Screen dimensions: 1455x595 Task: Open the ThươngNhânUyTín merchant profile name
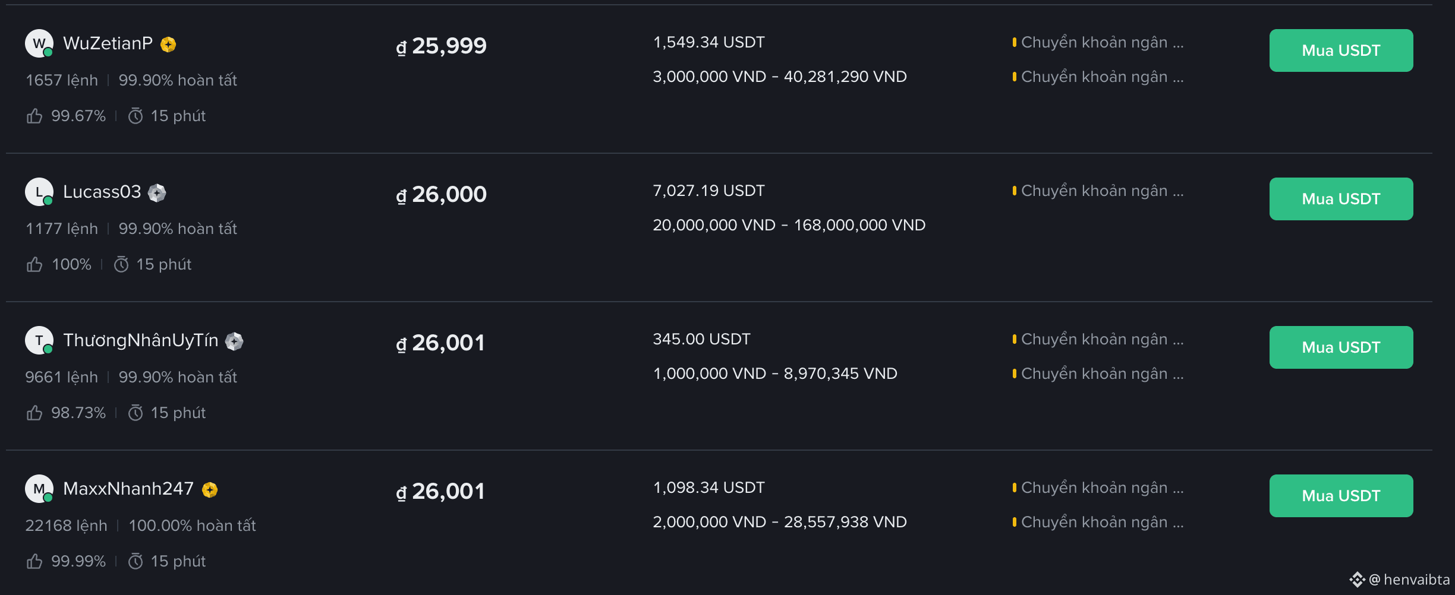coord(141,340)
